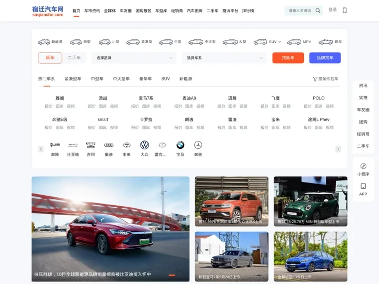Select the MPV car type icon

pos(294,42)
